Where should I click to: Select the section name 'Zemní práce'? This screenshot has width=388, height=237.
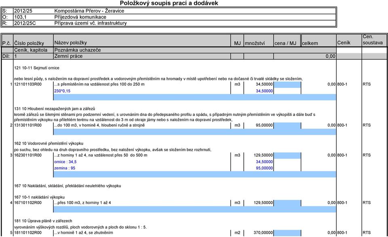coord(68,56)
